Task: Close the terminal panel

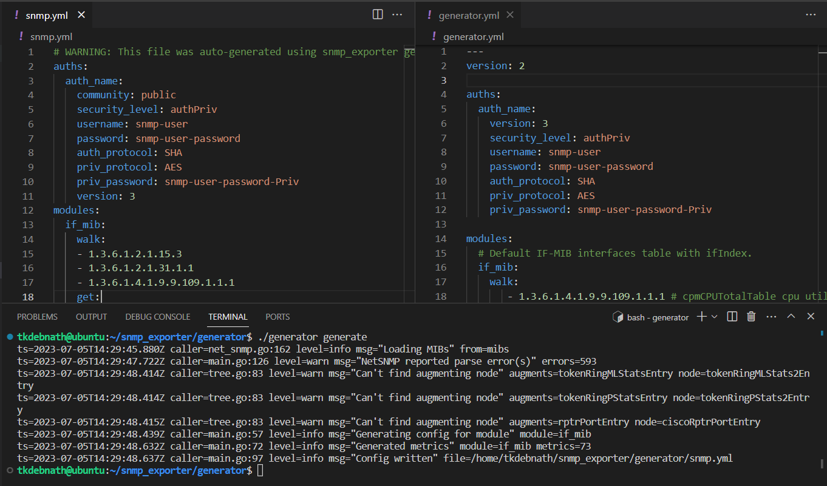Action: [x=810, y=316]
